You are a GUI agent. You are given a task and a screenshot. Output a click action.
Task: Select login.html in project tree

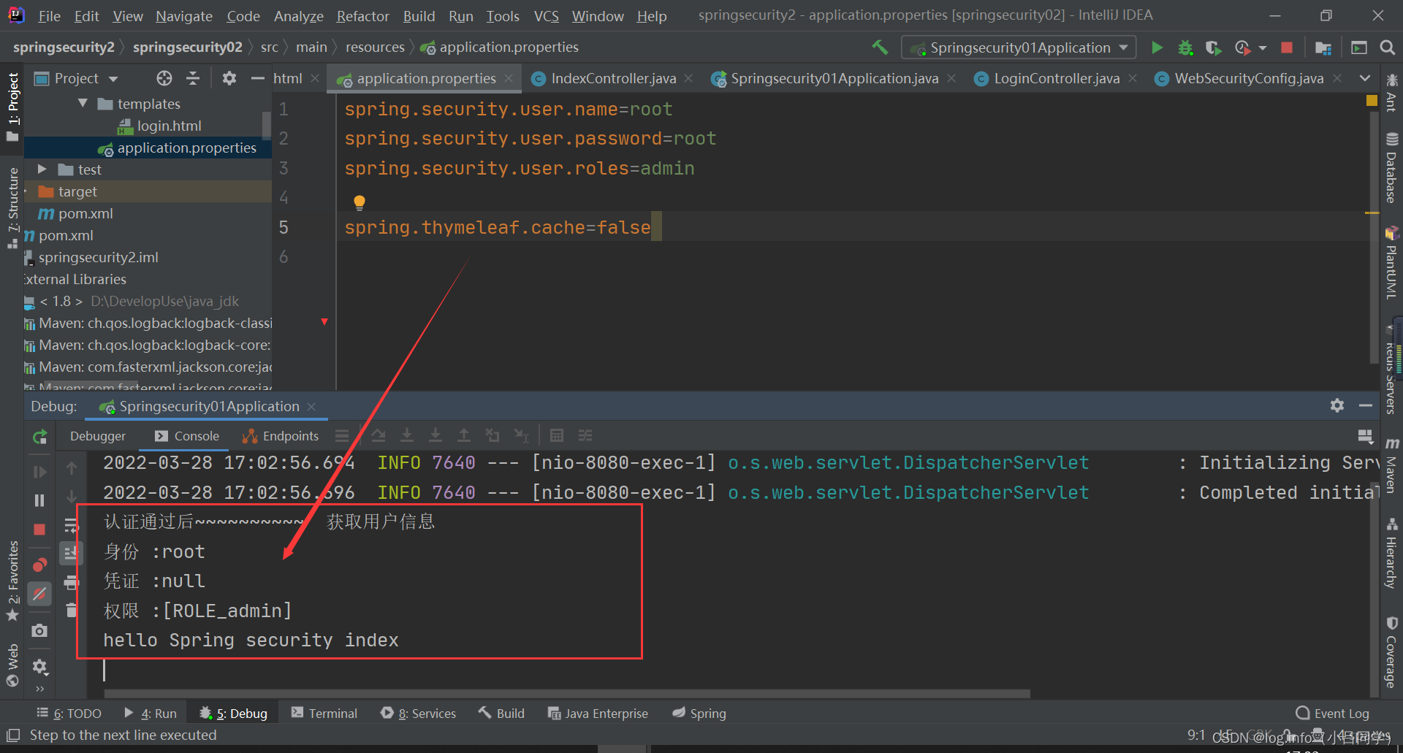click(x=169, y=126)
